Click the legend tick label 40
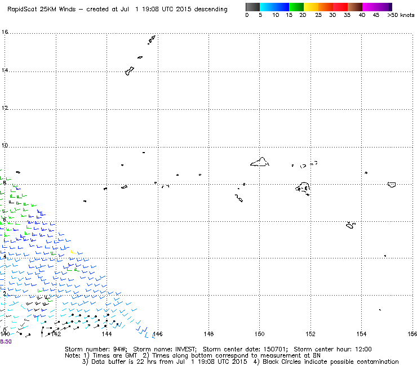417x366 pixels. coord(362,15)
